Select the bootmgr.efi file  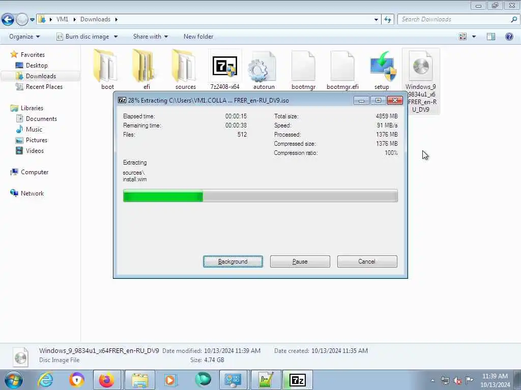tap(342, 69)
